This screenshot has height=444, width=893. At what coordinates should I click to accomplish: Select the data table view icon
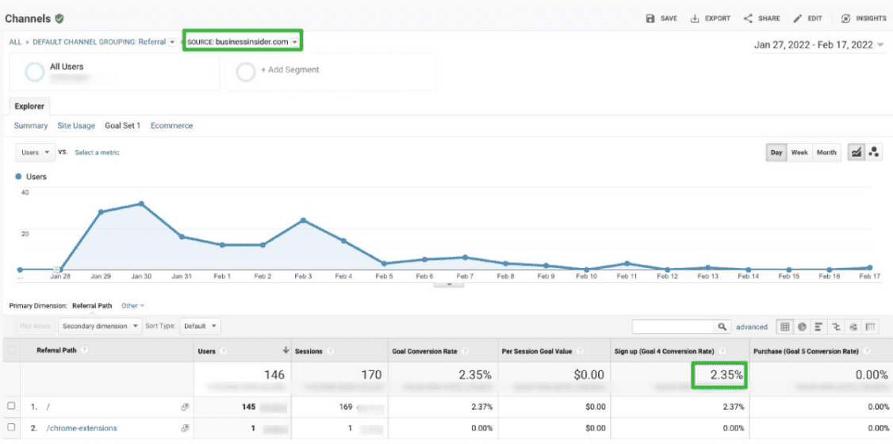785,327
